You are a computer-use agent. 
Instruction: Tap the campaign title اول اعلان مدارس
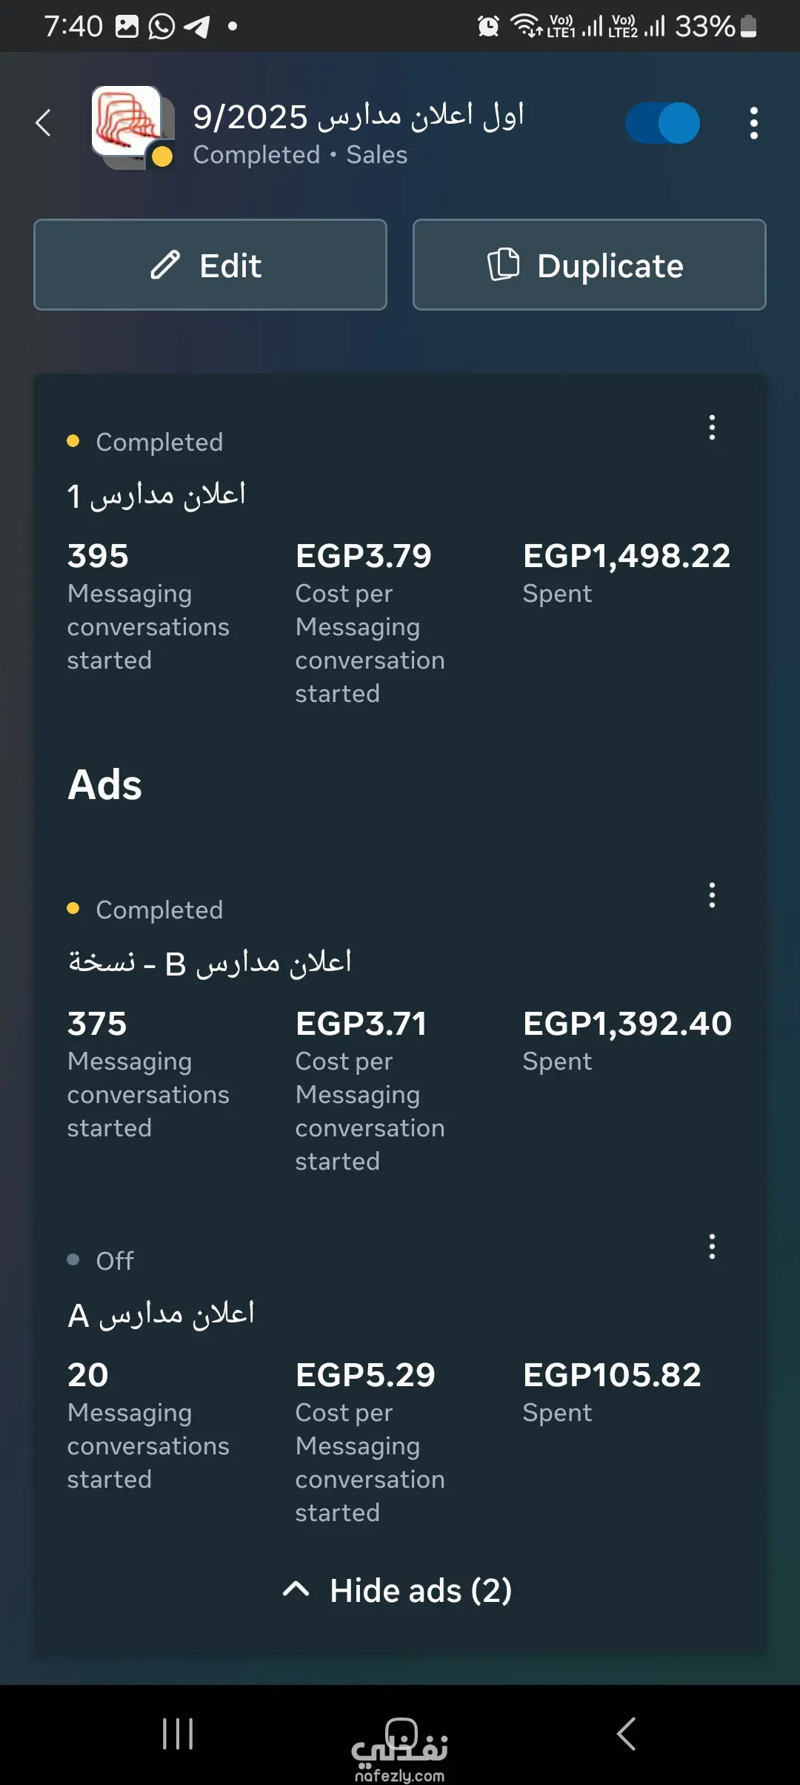359,116
